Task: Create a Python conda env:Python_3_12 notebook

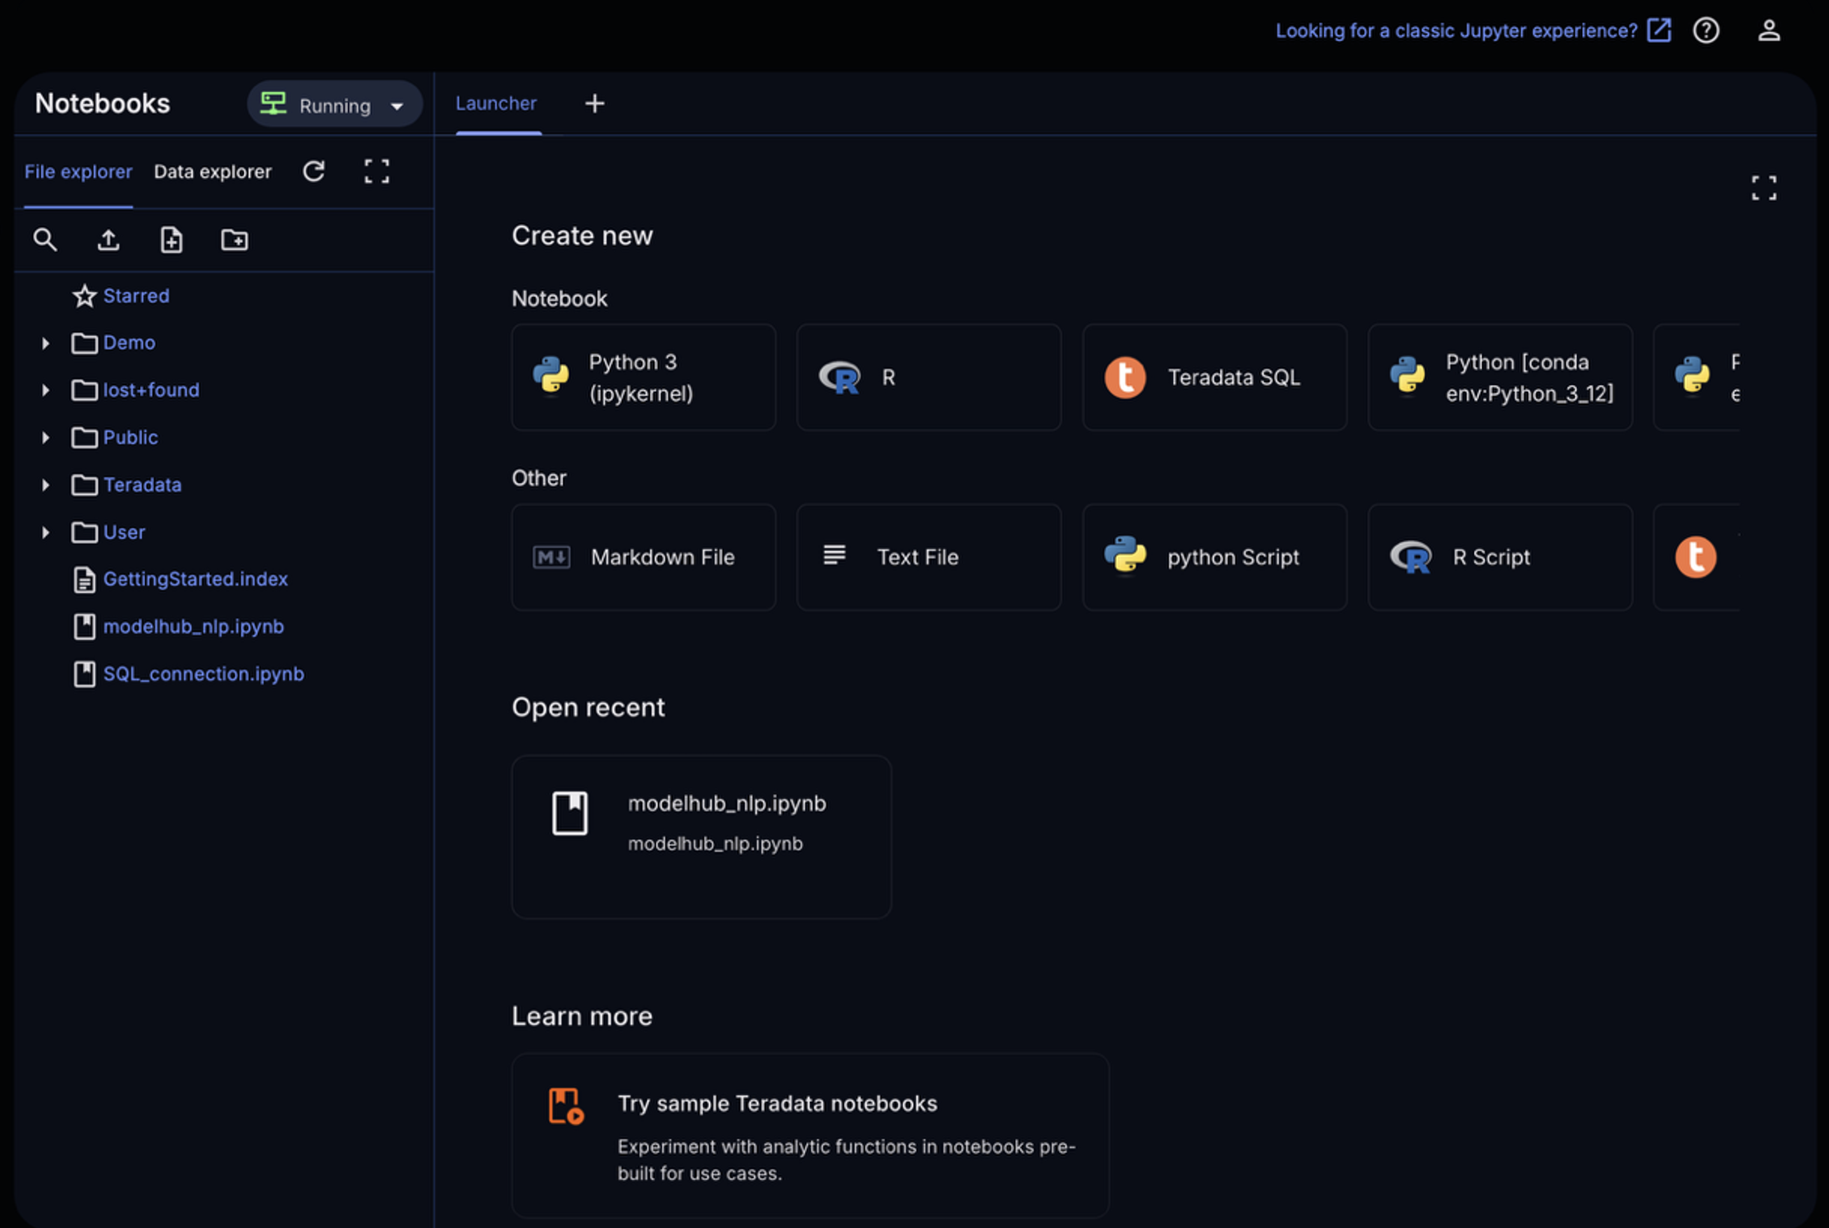Action: [1499, 377]
